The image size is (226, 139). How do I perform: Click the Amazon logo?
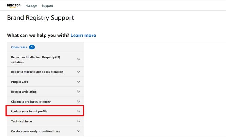[x=14, y=6]
